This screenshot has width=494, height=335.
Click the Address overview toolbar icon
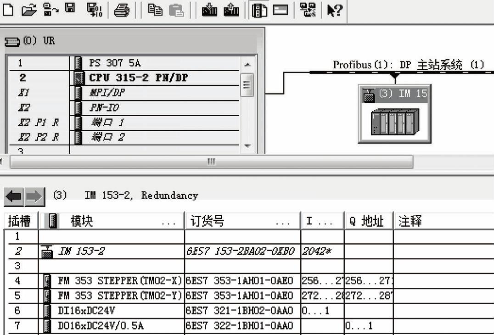click(281, 10)
